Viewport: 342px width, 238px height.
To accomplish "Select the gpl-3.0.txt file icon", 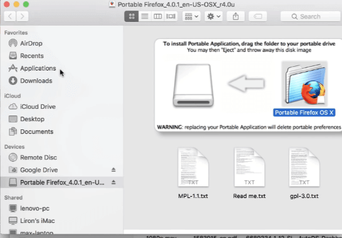I will [304, 167].
